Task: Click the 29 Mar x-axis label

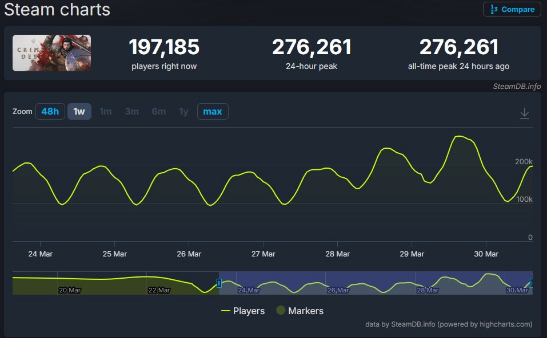Action: [x=412, y=254]
